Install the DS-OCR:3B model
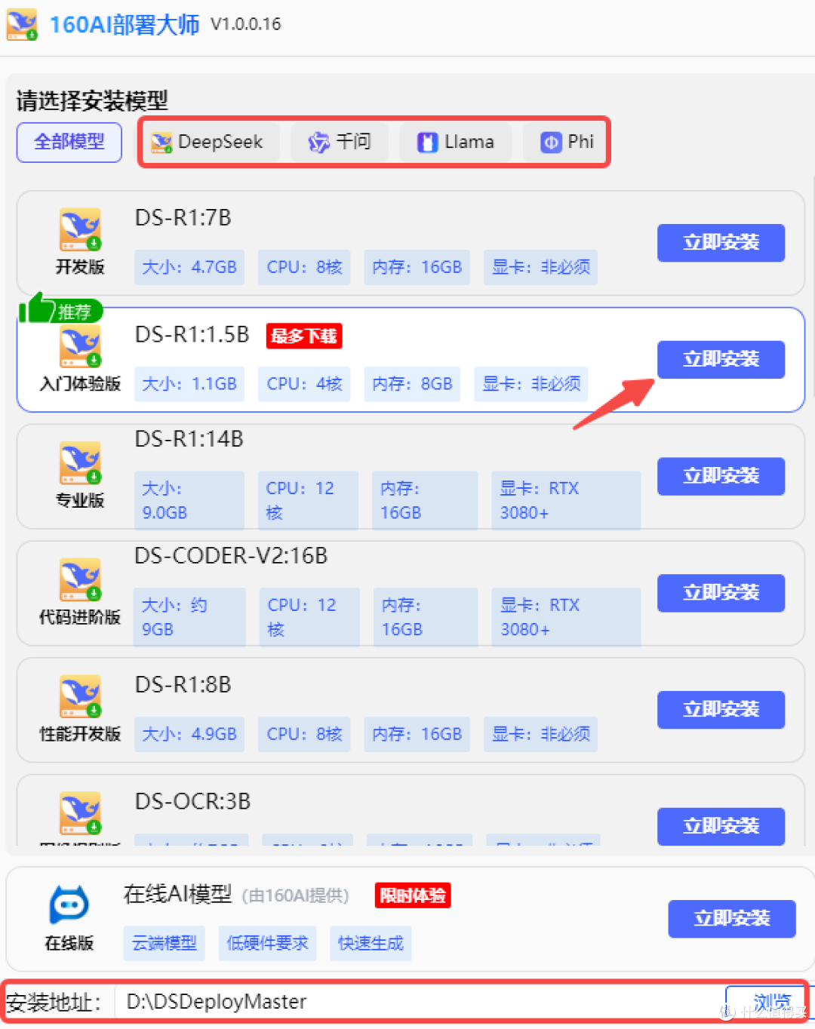The width and height of the screenshot is (815, 1029). click(721, 827)
